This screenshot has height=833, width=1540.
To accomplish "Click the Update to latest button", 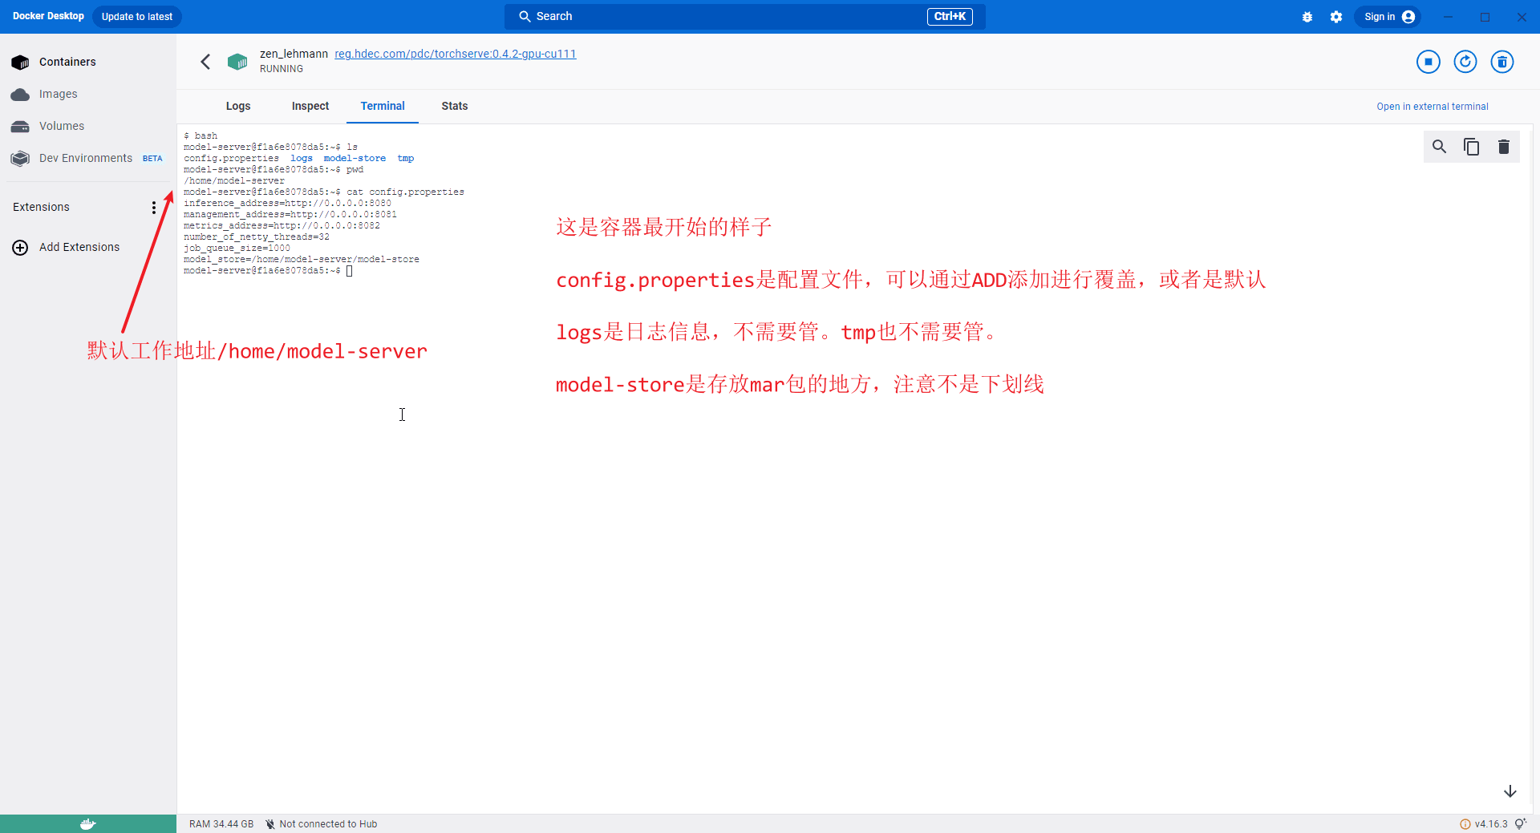I will click(137, 17).
